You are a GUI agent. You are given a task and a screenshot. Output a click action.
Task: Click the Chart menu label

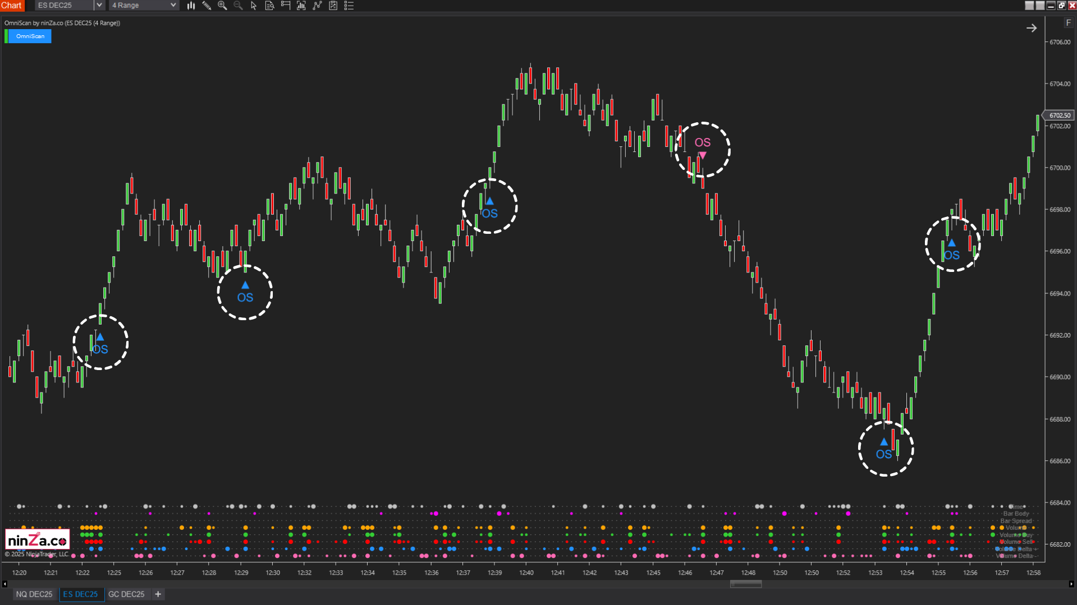coord(12,5)
